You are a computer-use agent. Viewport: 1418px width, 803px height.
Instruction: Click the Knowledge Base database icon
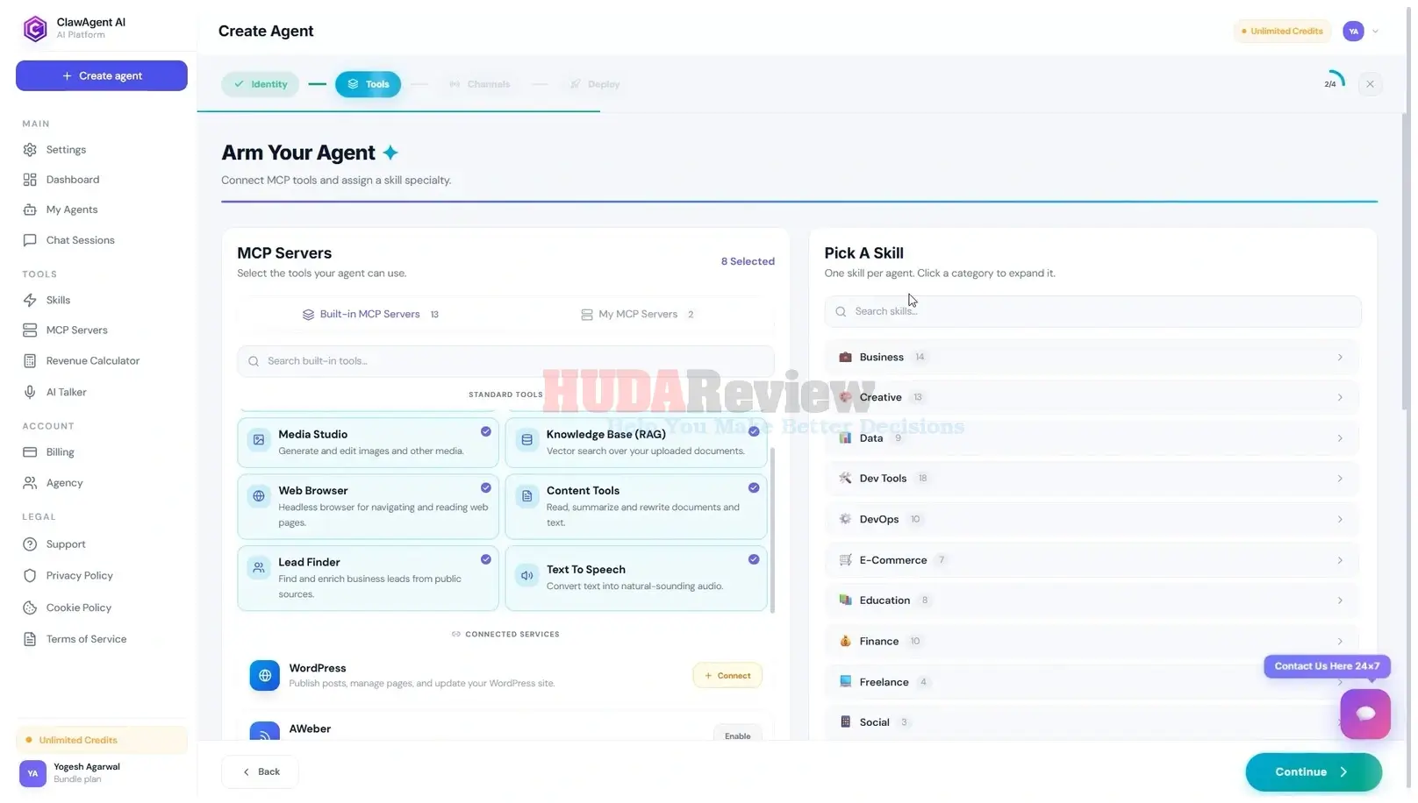coord(526,440)
